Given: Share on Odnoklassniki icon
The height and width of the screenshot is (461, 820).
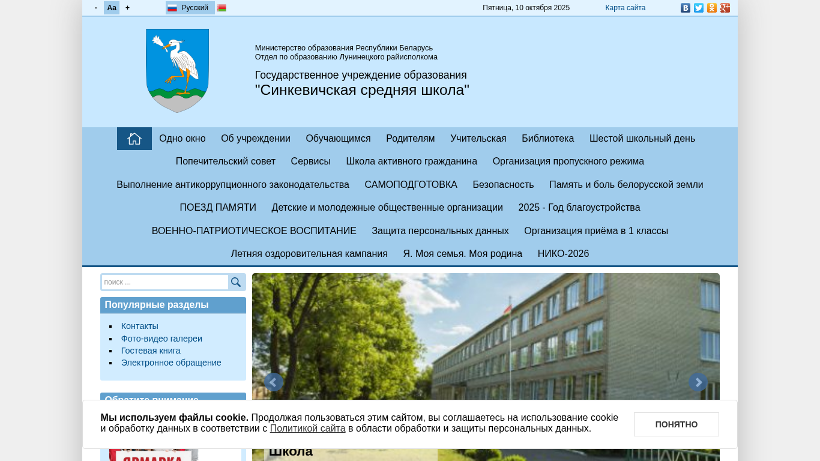Looking at the screenshot, I should pyautogui.click(x=712, y=8).
